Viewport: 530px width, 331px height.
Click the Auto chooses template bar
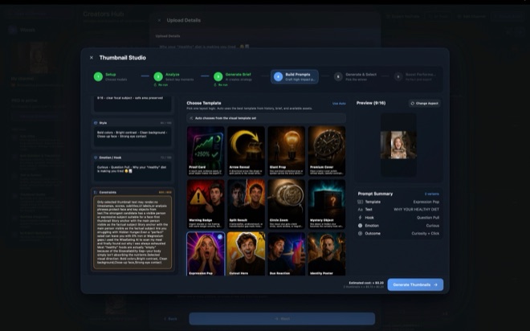click(266, 118)
